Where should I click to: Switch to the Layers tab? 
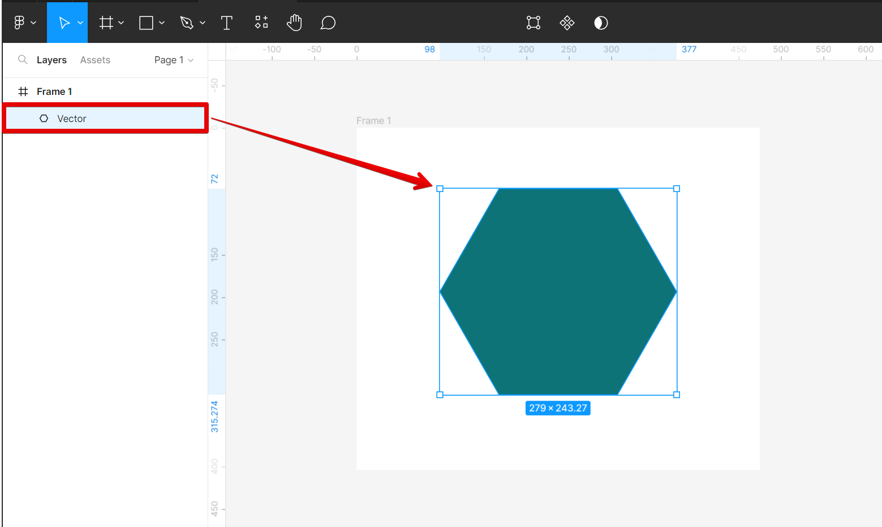pos(51,60)
